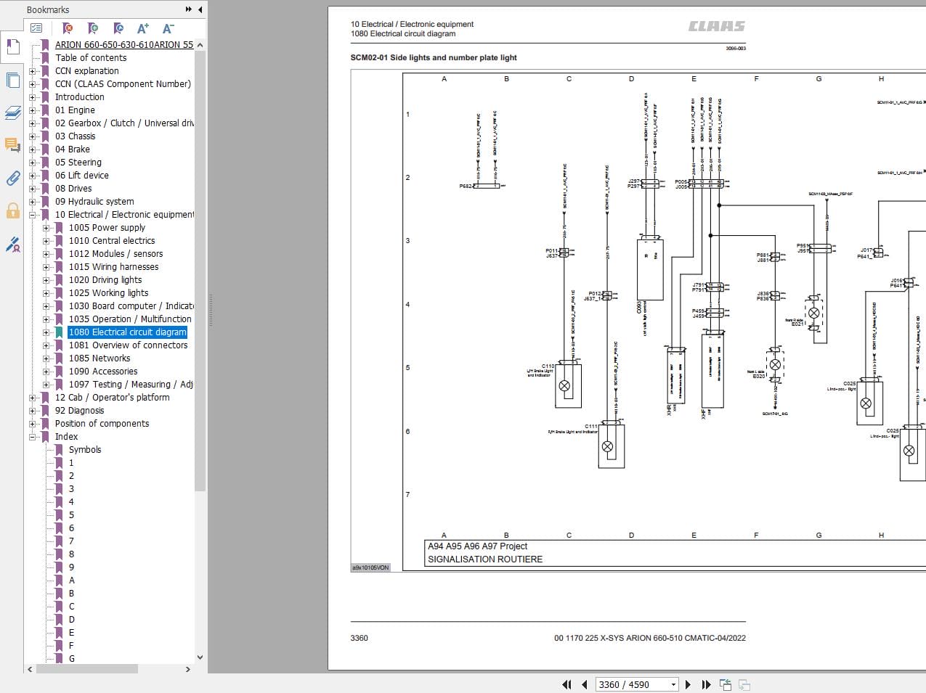Collapse the Index bookmark
This screenshot has height=693, width=926.
point(32,437)
